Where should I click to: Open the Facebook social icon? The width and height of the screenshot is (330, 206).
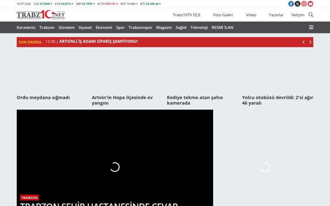point(291,4)
